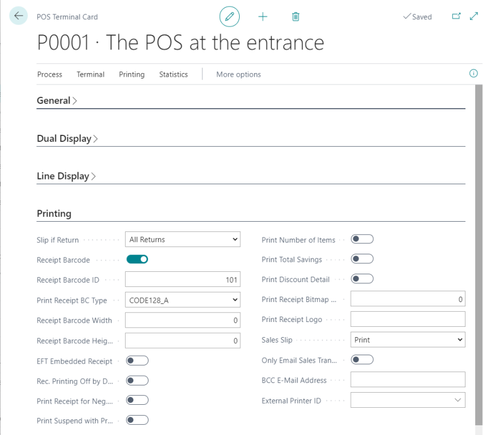Image resolution: width=483 pixels, height=435 pixels.
Task: Open the info factbox icon
Action: coord(473,74)
